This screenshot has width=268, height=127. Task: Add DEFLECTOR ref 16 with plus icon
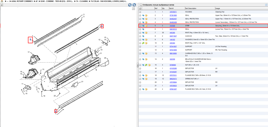140,69
